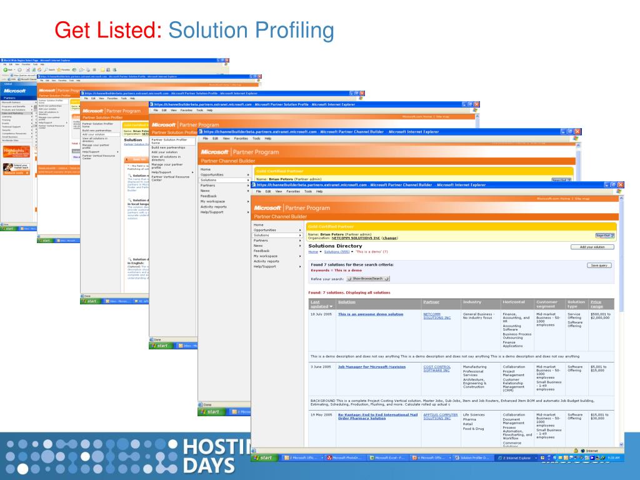
Task: Click 'Found: 7 solutions. Displaying all solutions' text
Action: tap(349, 292)
